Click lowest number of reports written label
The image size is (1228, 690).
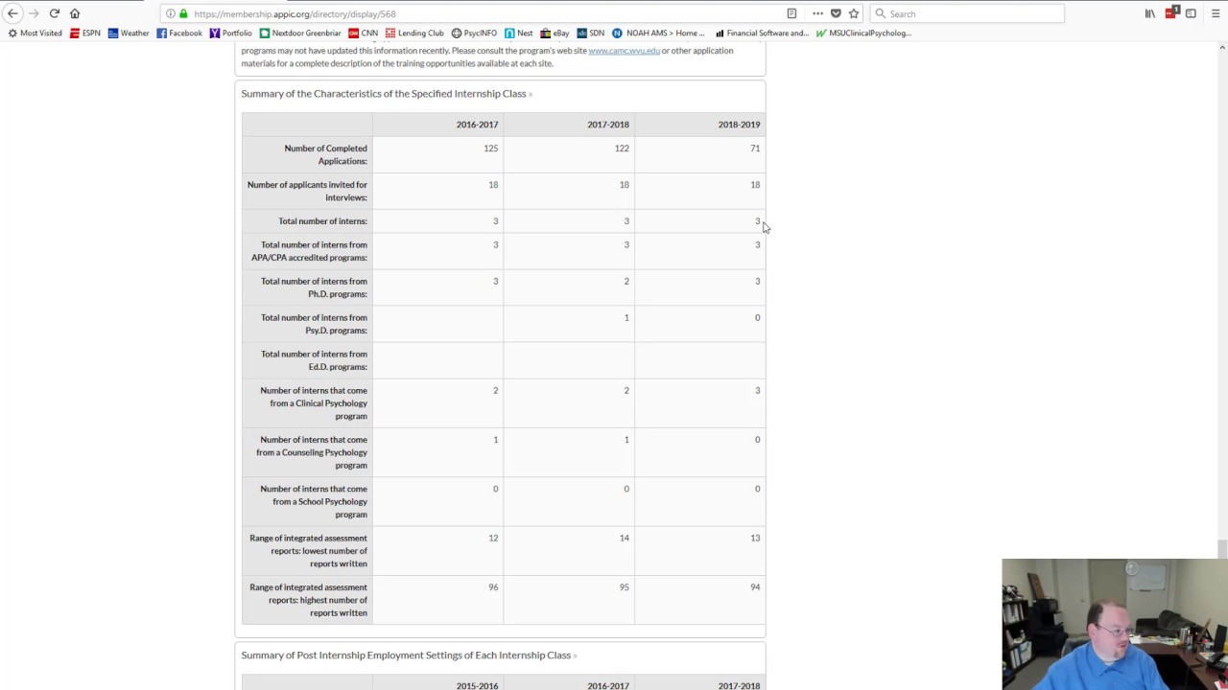[308, 551]
